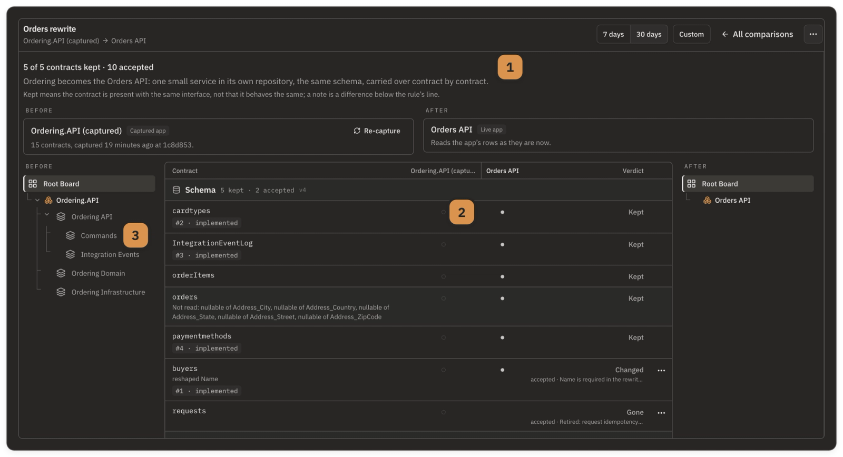
Task: Click the Before Root Board grid icon
Action: coord(33,184)
